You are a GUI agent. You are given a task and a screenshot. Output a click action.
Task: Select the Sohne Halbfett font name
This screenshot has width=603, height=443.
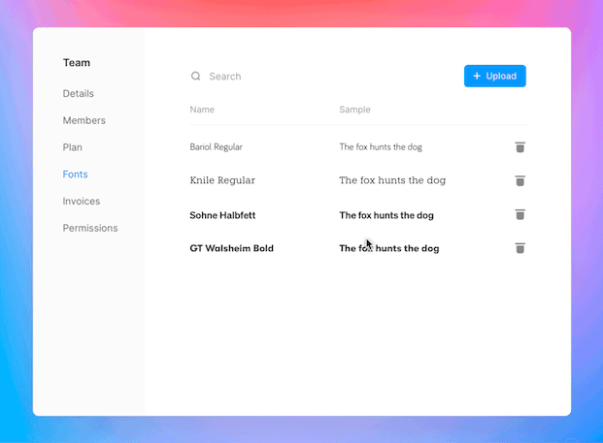click(222, 215)
